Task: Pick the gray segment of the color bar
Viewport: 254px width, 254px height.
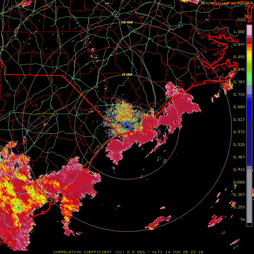Action: [x=249, y=196]
